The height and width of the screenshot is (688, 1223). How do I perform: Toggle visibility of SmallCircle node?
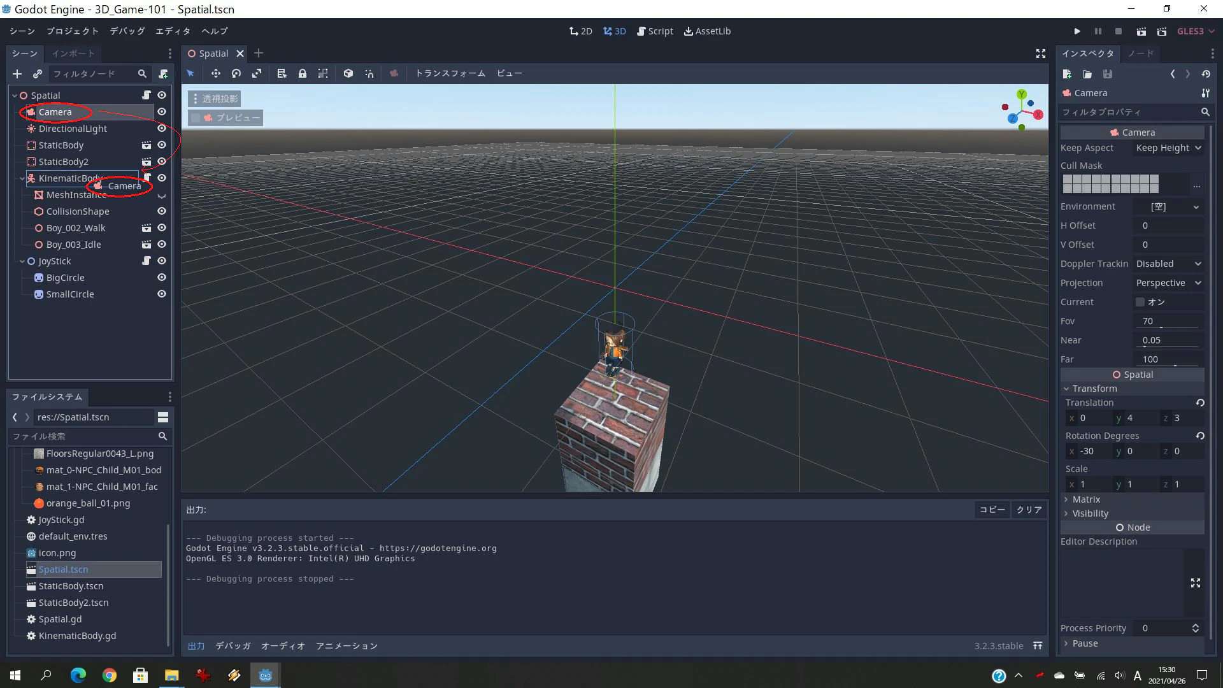(x=162, y=294)
